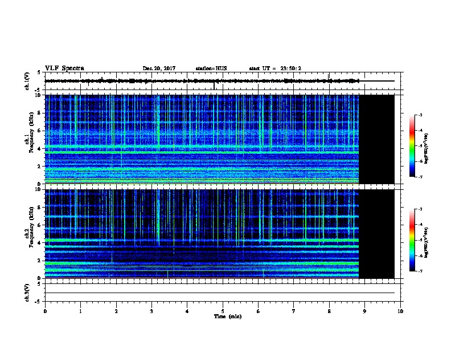Click the ch.1 "Frequency (kHz)" axis label

(x=32, y=133)
